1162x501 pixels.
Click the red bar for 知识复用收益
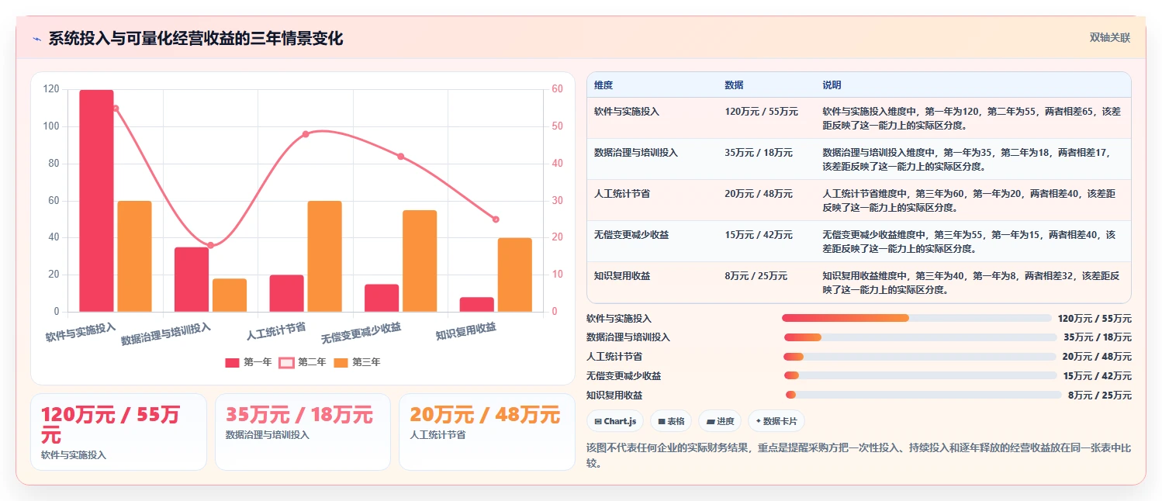(476, 305)
